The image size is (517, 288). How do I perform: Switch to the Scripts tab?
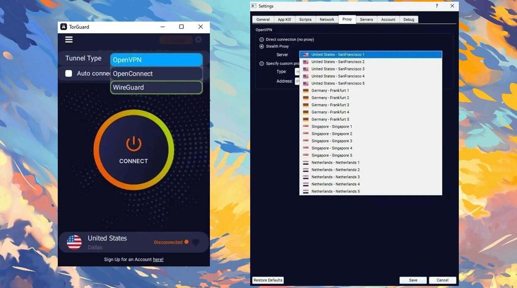305,20
